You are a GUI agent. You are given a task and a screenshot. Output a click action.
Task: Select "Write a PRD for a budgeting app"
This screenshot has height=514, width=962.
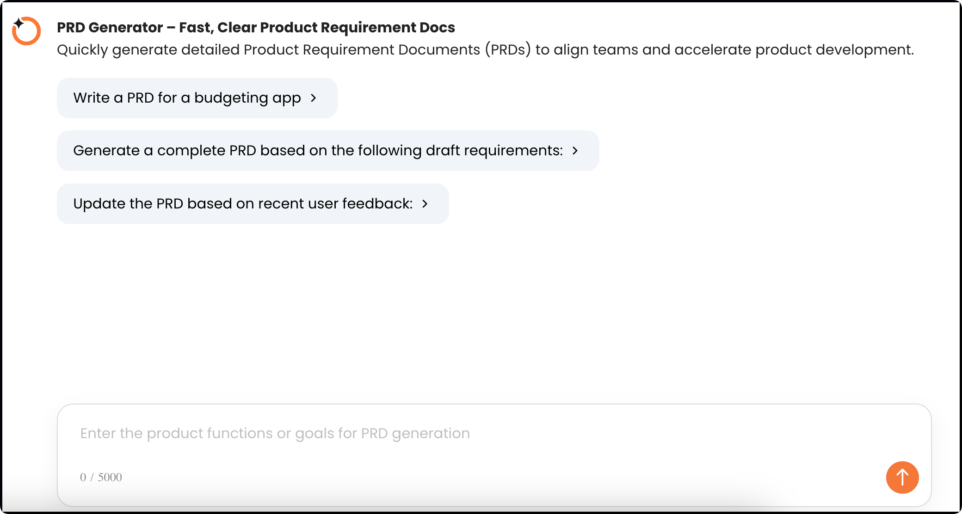[x=197, y=98]
